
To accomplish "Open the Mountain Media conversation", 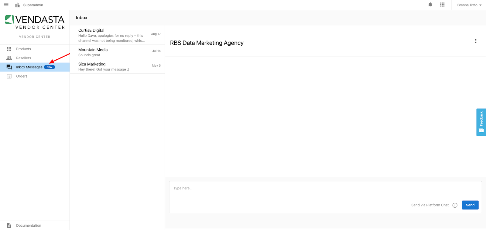I will 117,52.
